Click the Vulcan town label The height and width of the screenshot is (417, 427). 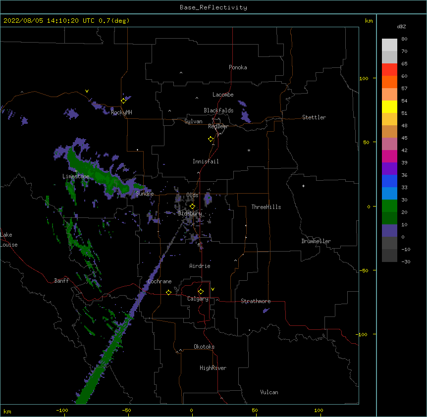[269, 392]
